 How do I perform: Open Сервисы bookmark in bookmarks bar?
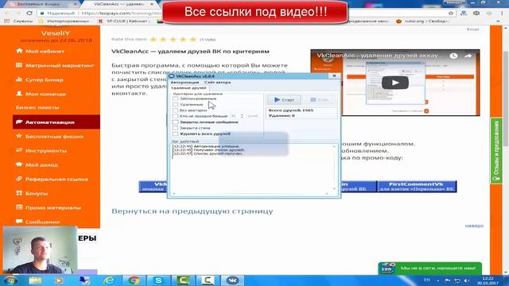pyautogui.click(x=19, y=21)
